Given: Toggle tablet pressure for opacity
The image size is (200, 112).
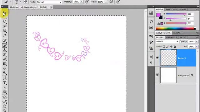Looking at the screenshot, I should pos(87,2).
